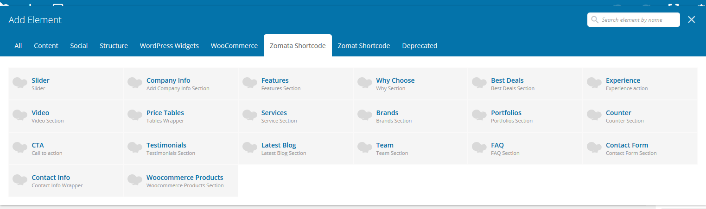Select the Contact Form element icon
706x209 pixels.
pyautogui.click(x=594, y=148)
